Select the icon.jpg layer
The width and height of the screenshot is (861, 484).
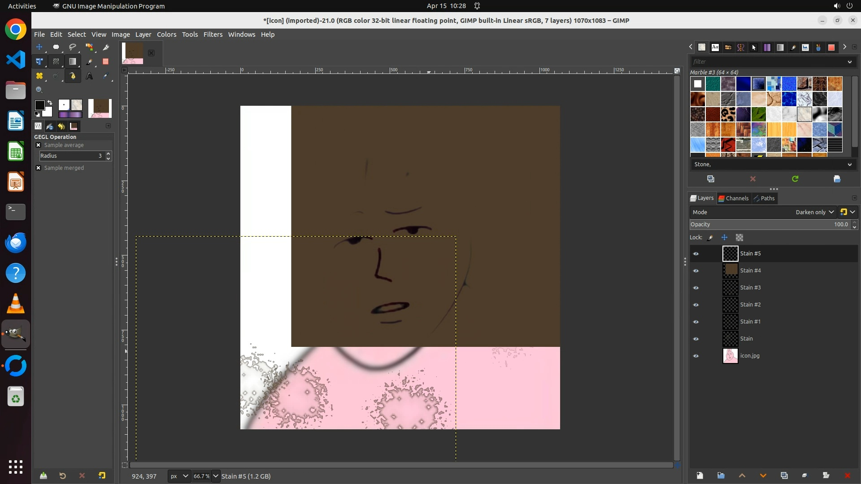coord(750,356)
